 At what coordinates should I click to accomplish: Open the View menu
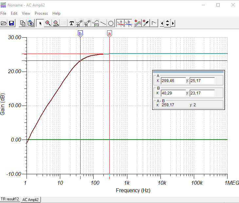pyautogui.click(x=26, y=13)
